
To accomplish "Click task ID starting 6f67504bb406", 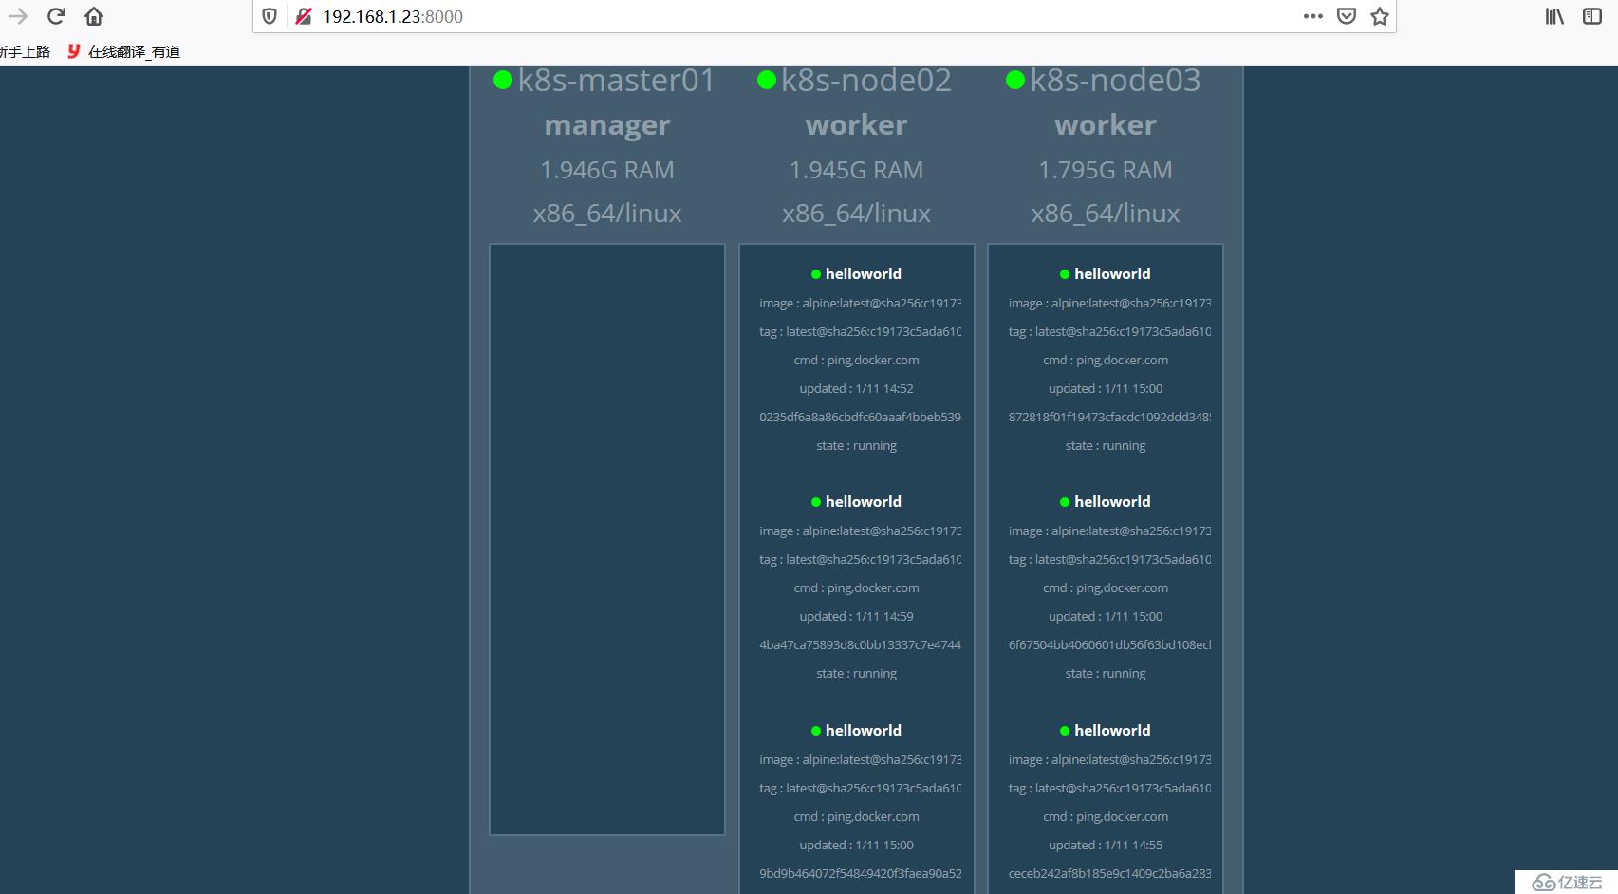I will point(1110,644).
